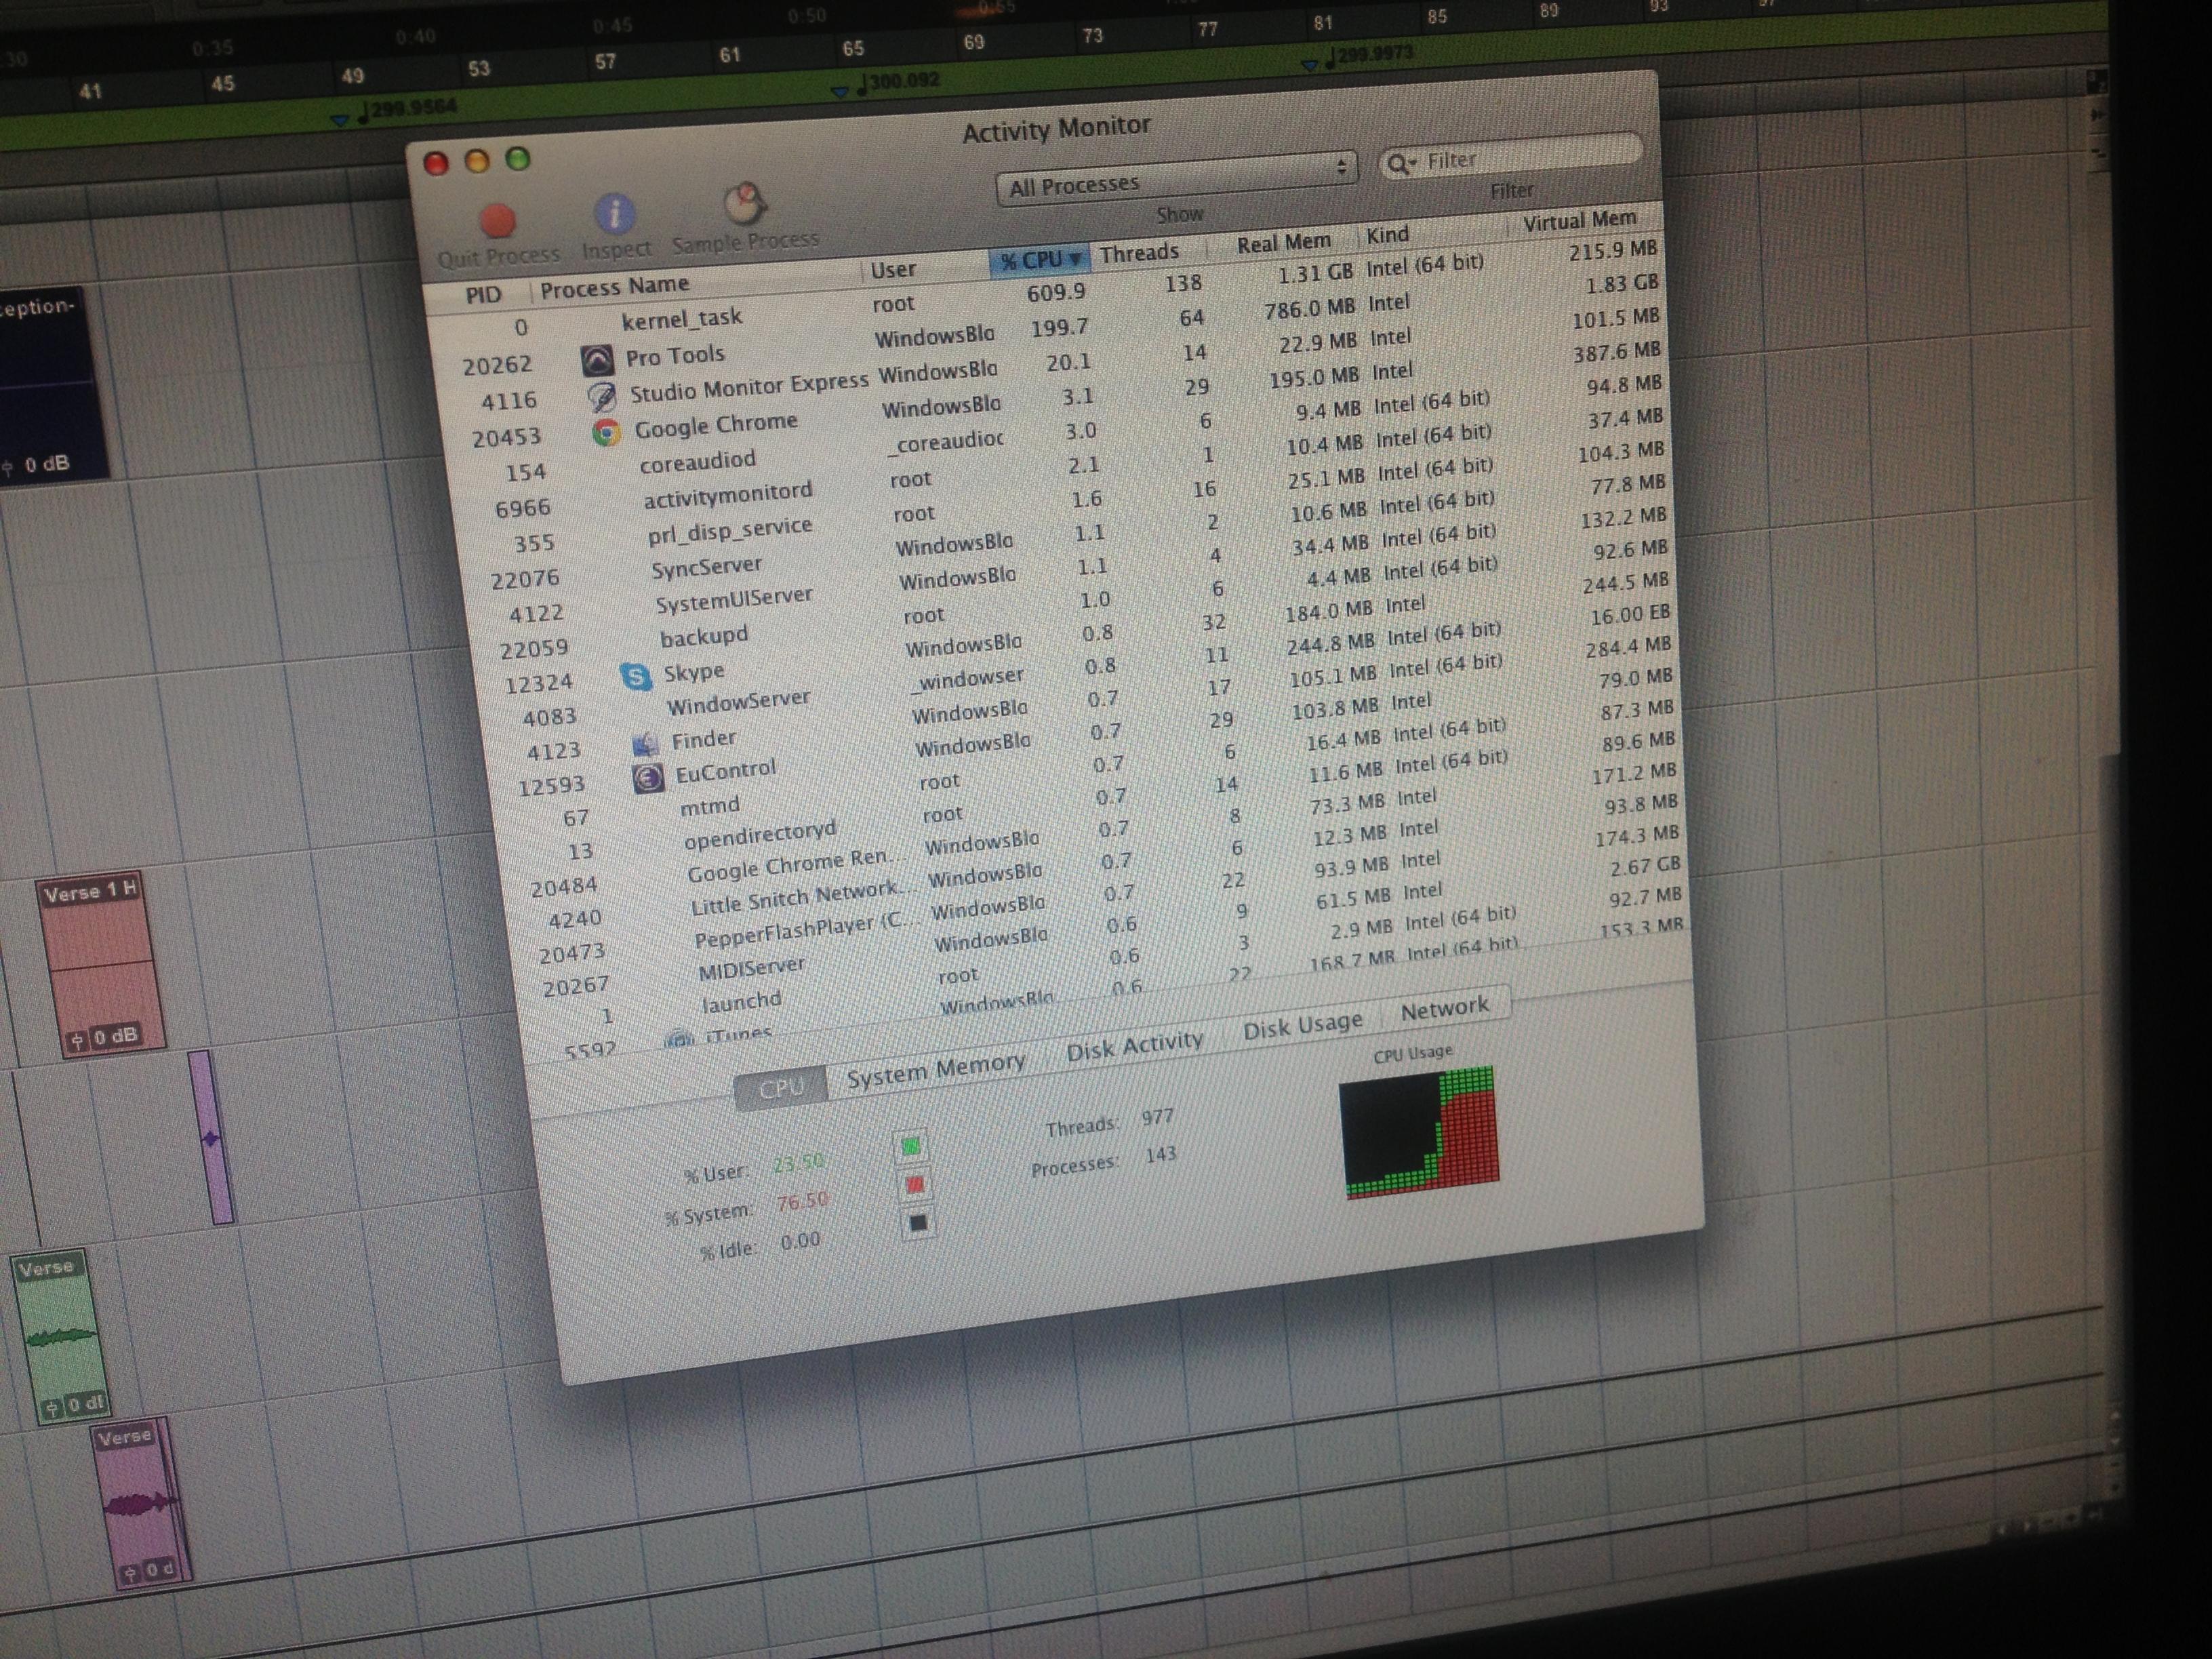Click the PID column header

(483, 295)
